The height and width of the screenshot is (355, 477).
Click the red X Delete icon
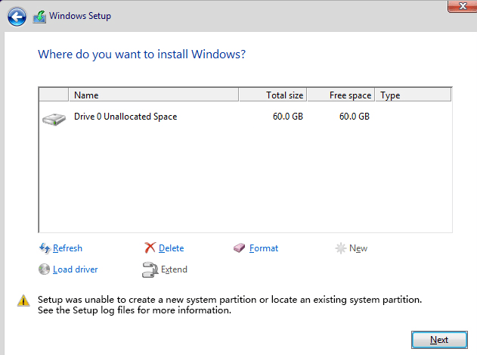pos(150,248)
